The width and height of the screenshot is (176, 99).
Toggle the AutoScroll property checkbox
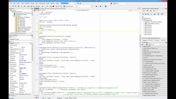coord(20,57)
